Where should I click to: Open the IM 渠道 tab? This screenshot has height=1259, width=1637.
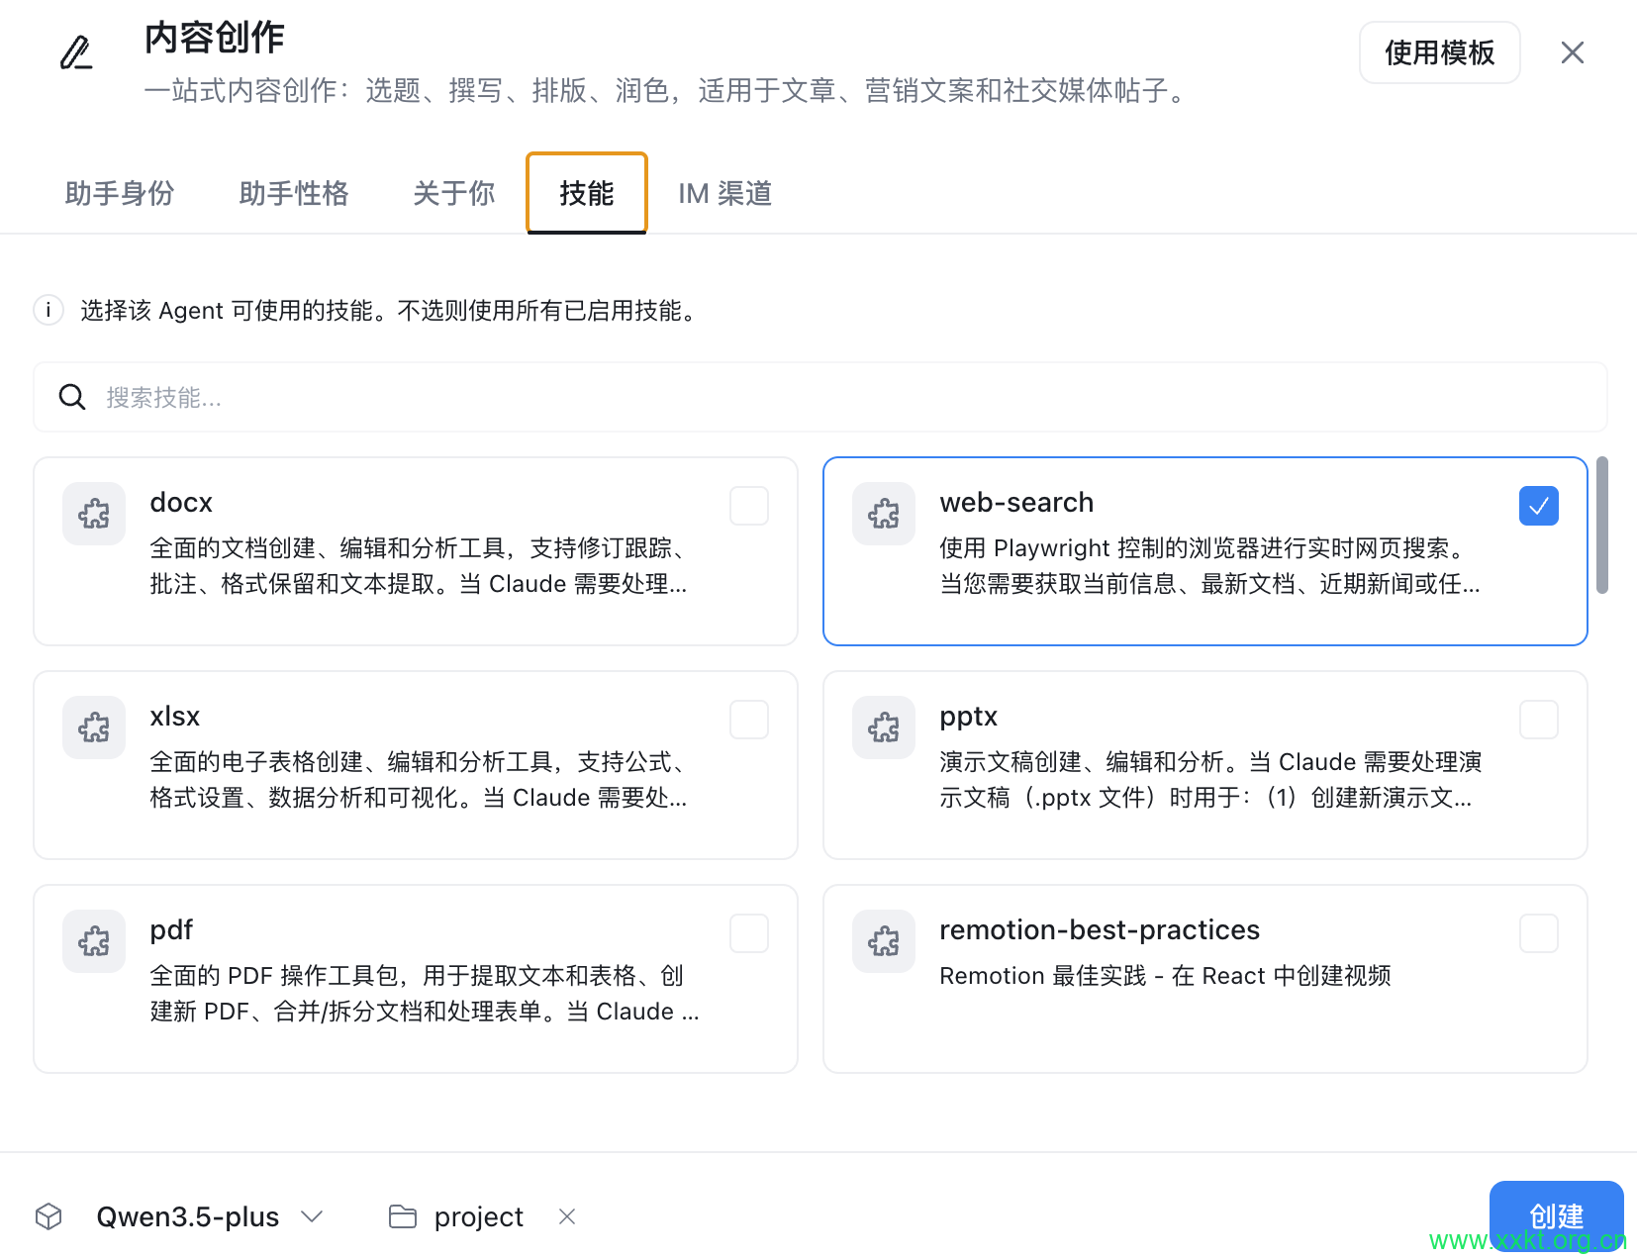(725, 193)
